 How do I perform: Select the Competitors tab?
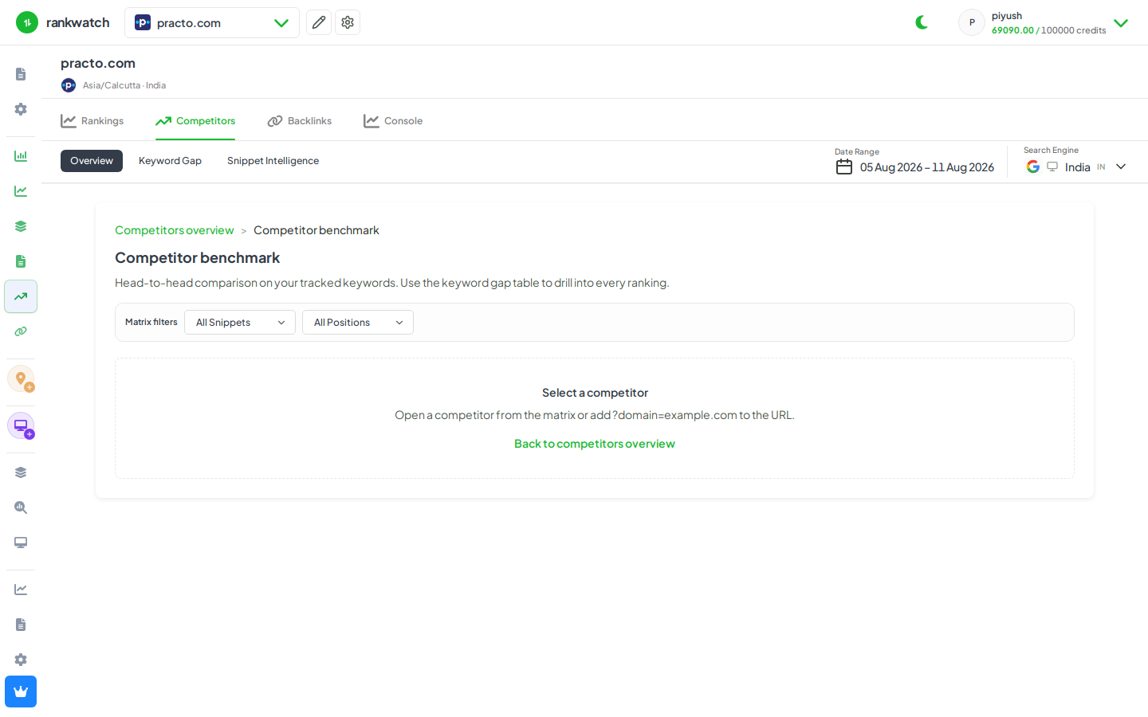point(195,121)
